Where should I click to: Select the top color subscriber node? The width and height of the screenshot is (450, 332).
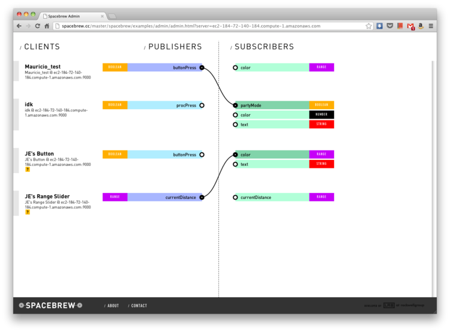click(235, 68)
